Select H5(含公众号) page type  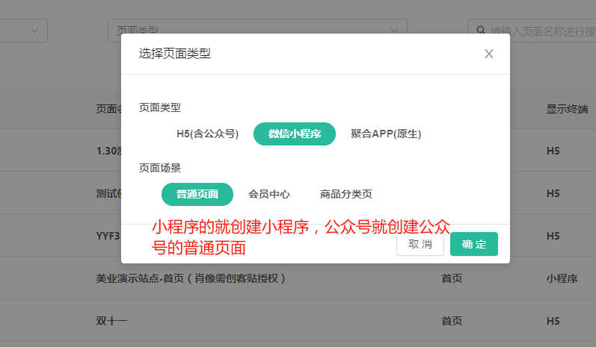coord(207,134)
